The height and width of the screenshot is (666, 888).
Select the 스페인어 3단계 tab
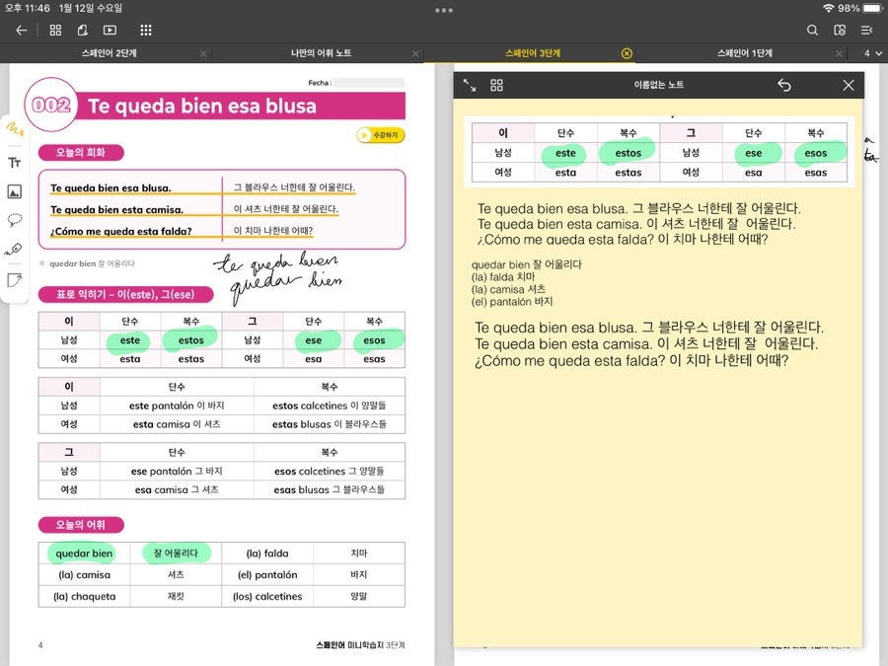[533, 53]
